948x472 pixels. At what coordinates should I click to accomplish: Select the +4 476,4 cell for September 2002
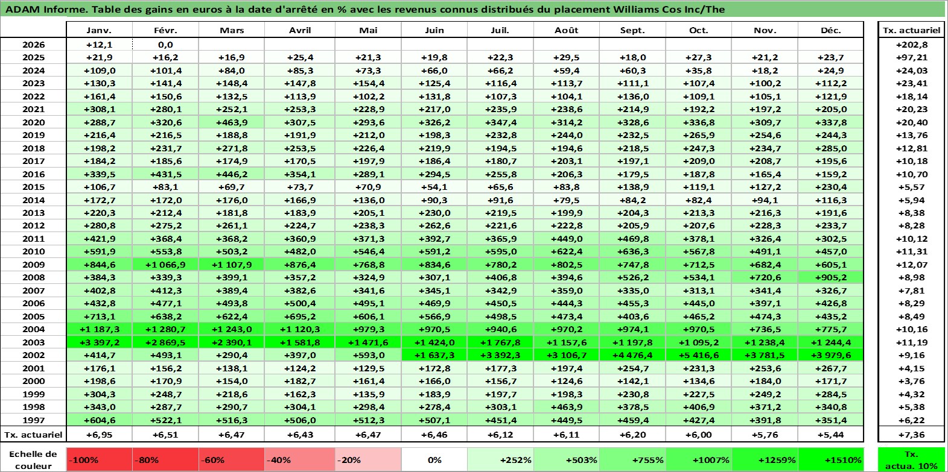click(x=632, y=355)
